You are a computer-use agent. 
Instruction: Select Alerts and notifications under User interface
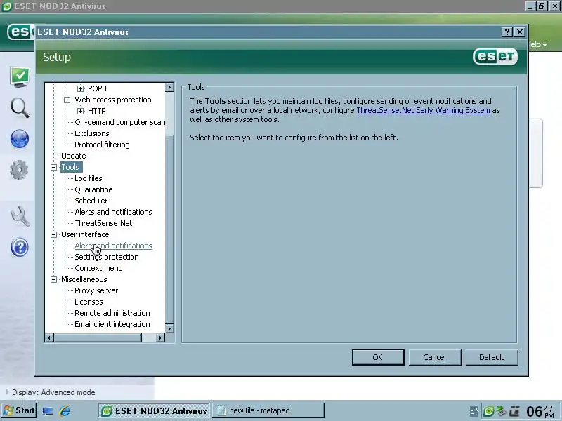coord(113,246)
